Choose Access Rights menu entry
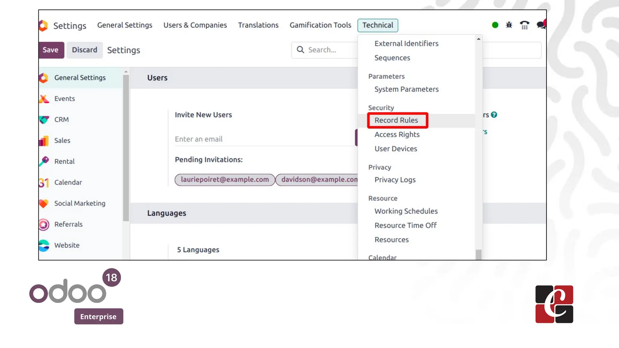619x348 pixels. [x=397, y=134]
